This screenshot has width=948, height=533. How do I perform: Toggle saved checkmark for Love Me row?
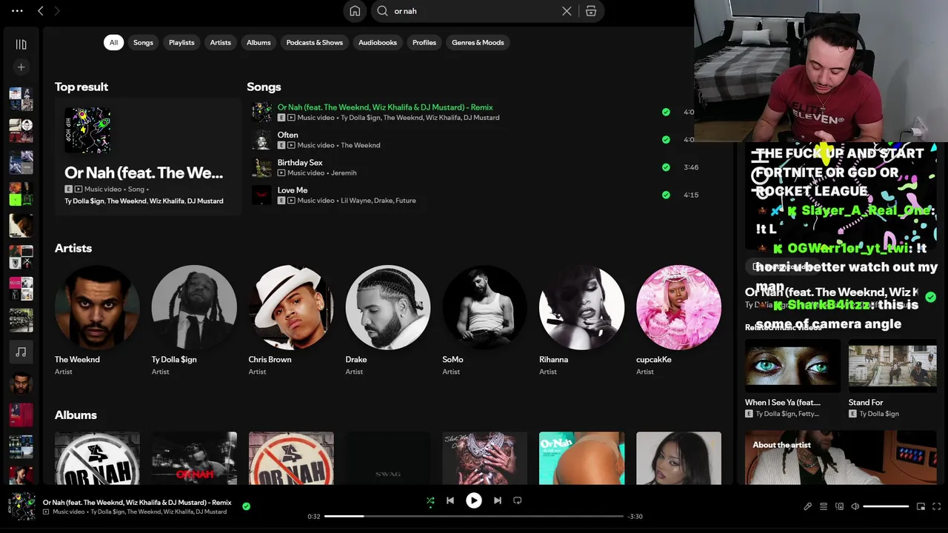coord(666,195)
